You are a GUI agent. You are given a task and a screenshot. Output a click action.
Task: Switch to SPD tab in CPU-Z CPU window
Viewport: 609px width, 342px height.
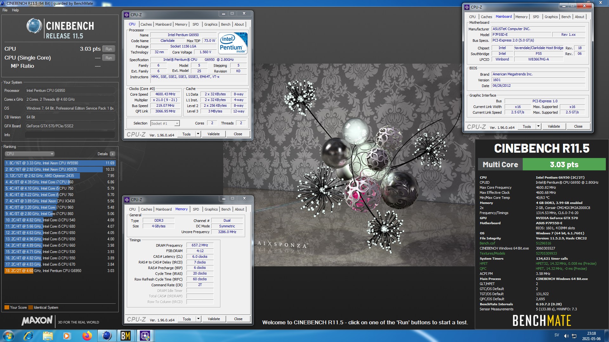tap(195, 24)
